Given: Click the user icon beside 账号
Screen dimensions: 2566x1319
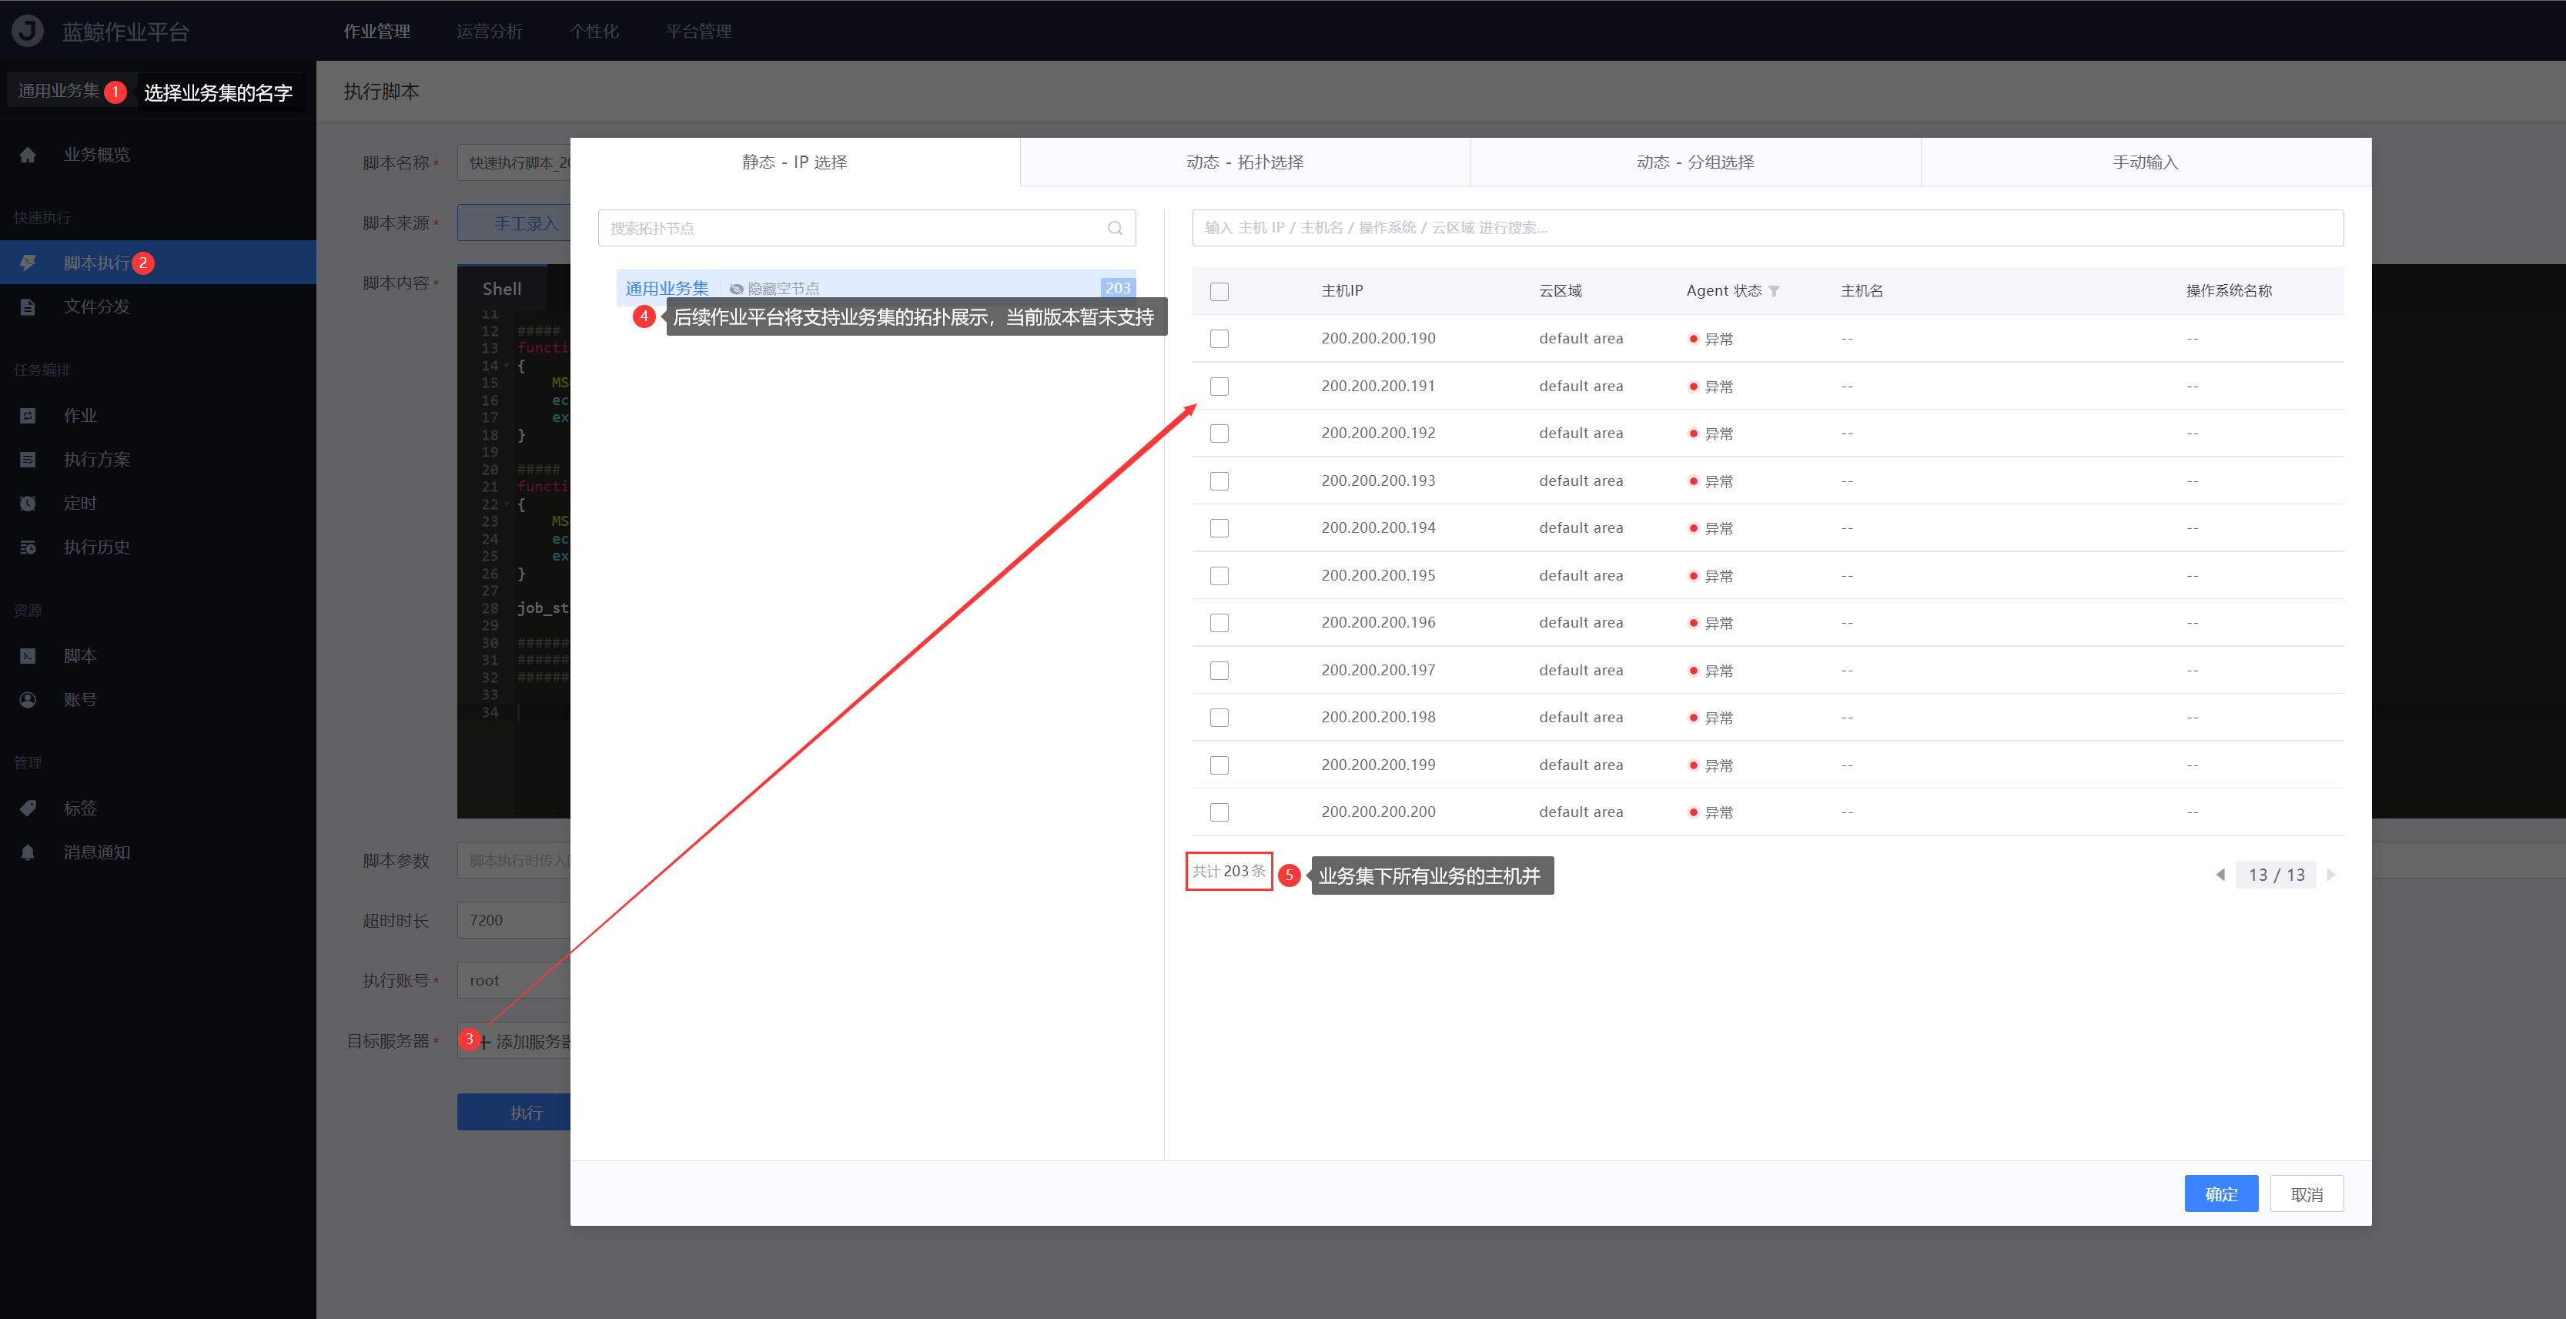Looking at the screenshot, I should 28,699.
